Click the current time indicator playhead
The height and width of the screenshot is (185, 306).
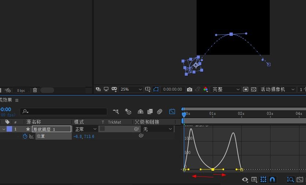coord(184,114)
